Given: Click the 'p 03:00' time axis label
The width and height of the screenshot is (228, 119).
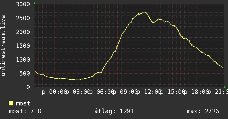Looking at the screenshot, I should pyautogui.click(x=78, y=92).
